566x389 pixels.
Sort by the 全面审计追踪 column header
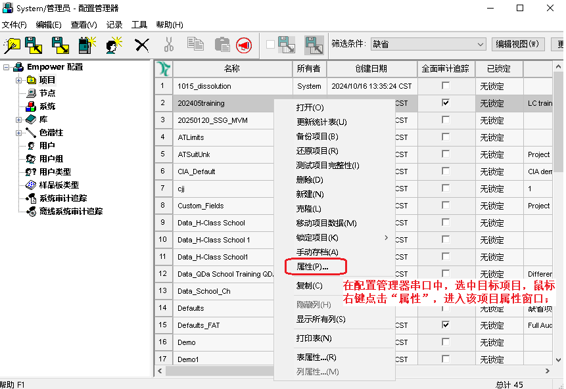[446, 68]
